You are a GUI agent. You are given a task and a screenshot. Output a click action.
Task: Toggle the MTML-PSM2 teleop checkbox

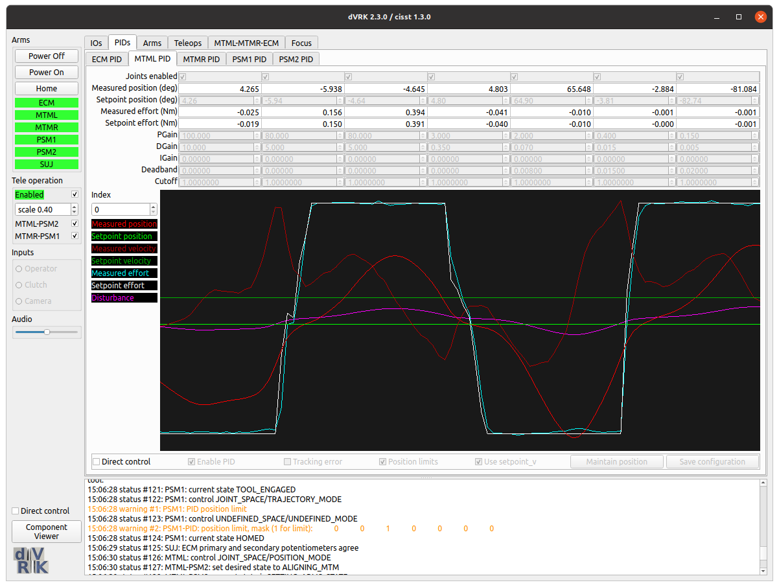(x=75, y=224)
